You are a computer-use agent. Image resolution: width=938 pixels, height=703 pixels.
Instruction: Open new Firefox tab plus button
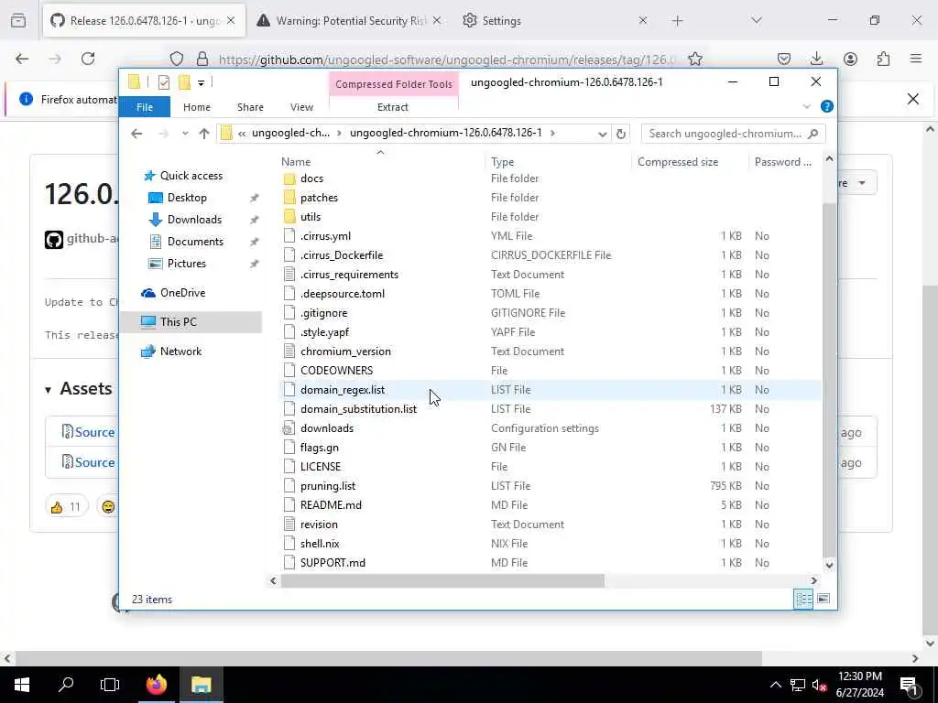(677, 21)
